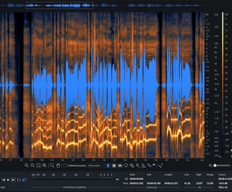This screenshot has width=232, height=192.
Task: Select the zoom to selection icon
Action: pos(38,165)
